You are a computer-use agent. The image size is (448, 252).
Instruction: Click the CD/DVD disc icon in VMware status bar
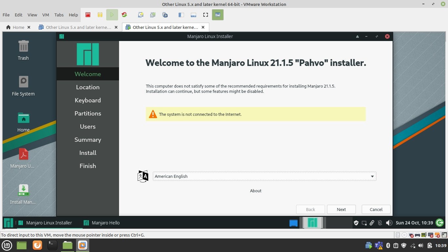[404, 235]
